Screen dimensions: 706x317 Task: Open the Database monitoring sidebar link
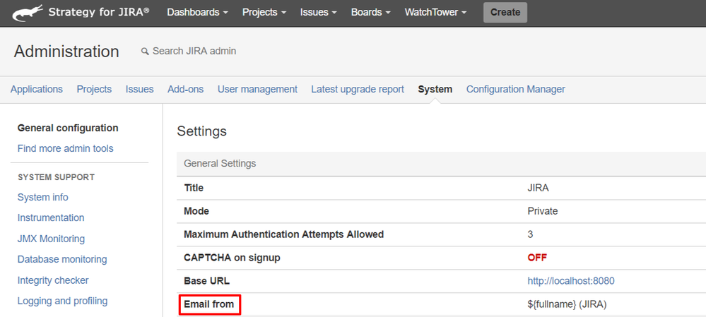pos(62,259)
